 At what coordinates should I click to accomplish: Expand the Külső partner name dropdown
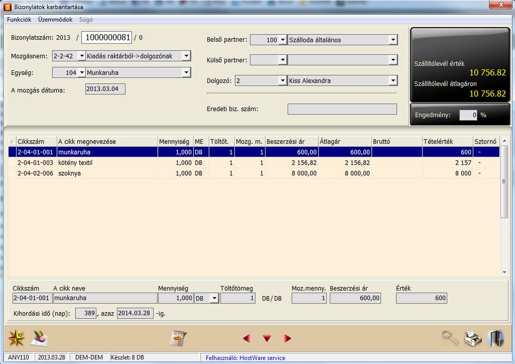(393, 60)
